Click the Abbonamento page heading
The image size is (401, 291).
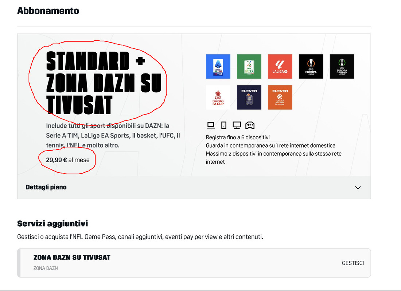coord(48,11)
